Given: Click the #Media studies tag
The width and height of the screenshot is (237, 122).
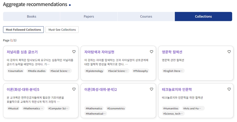Looking at the screenshot, I should click(x=37, y=71).
